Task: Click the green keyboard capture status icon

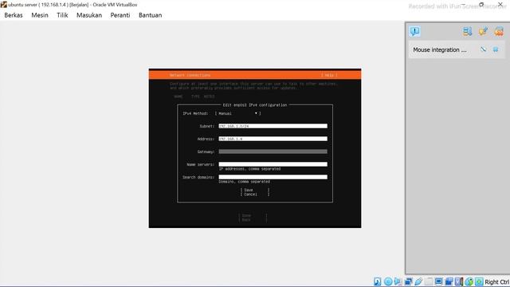Action: pos(479,281)
